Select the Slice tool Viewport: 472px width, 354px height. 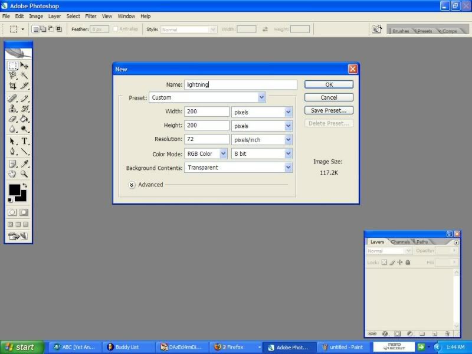click(x=24, y=86)
